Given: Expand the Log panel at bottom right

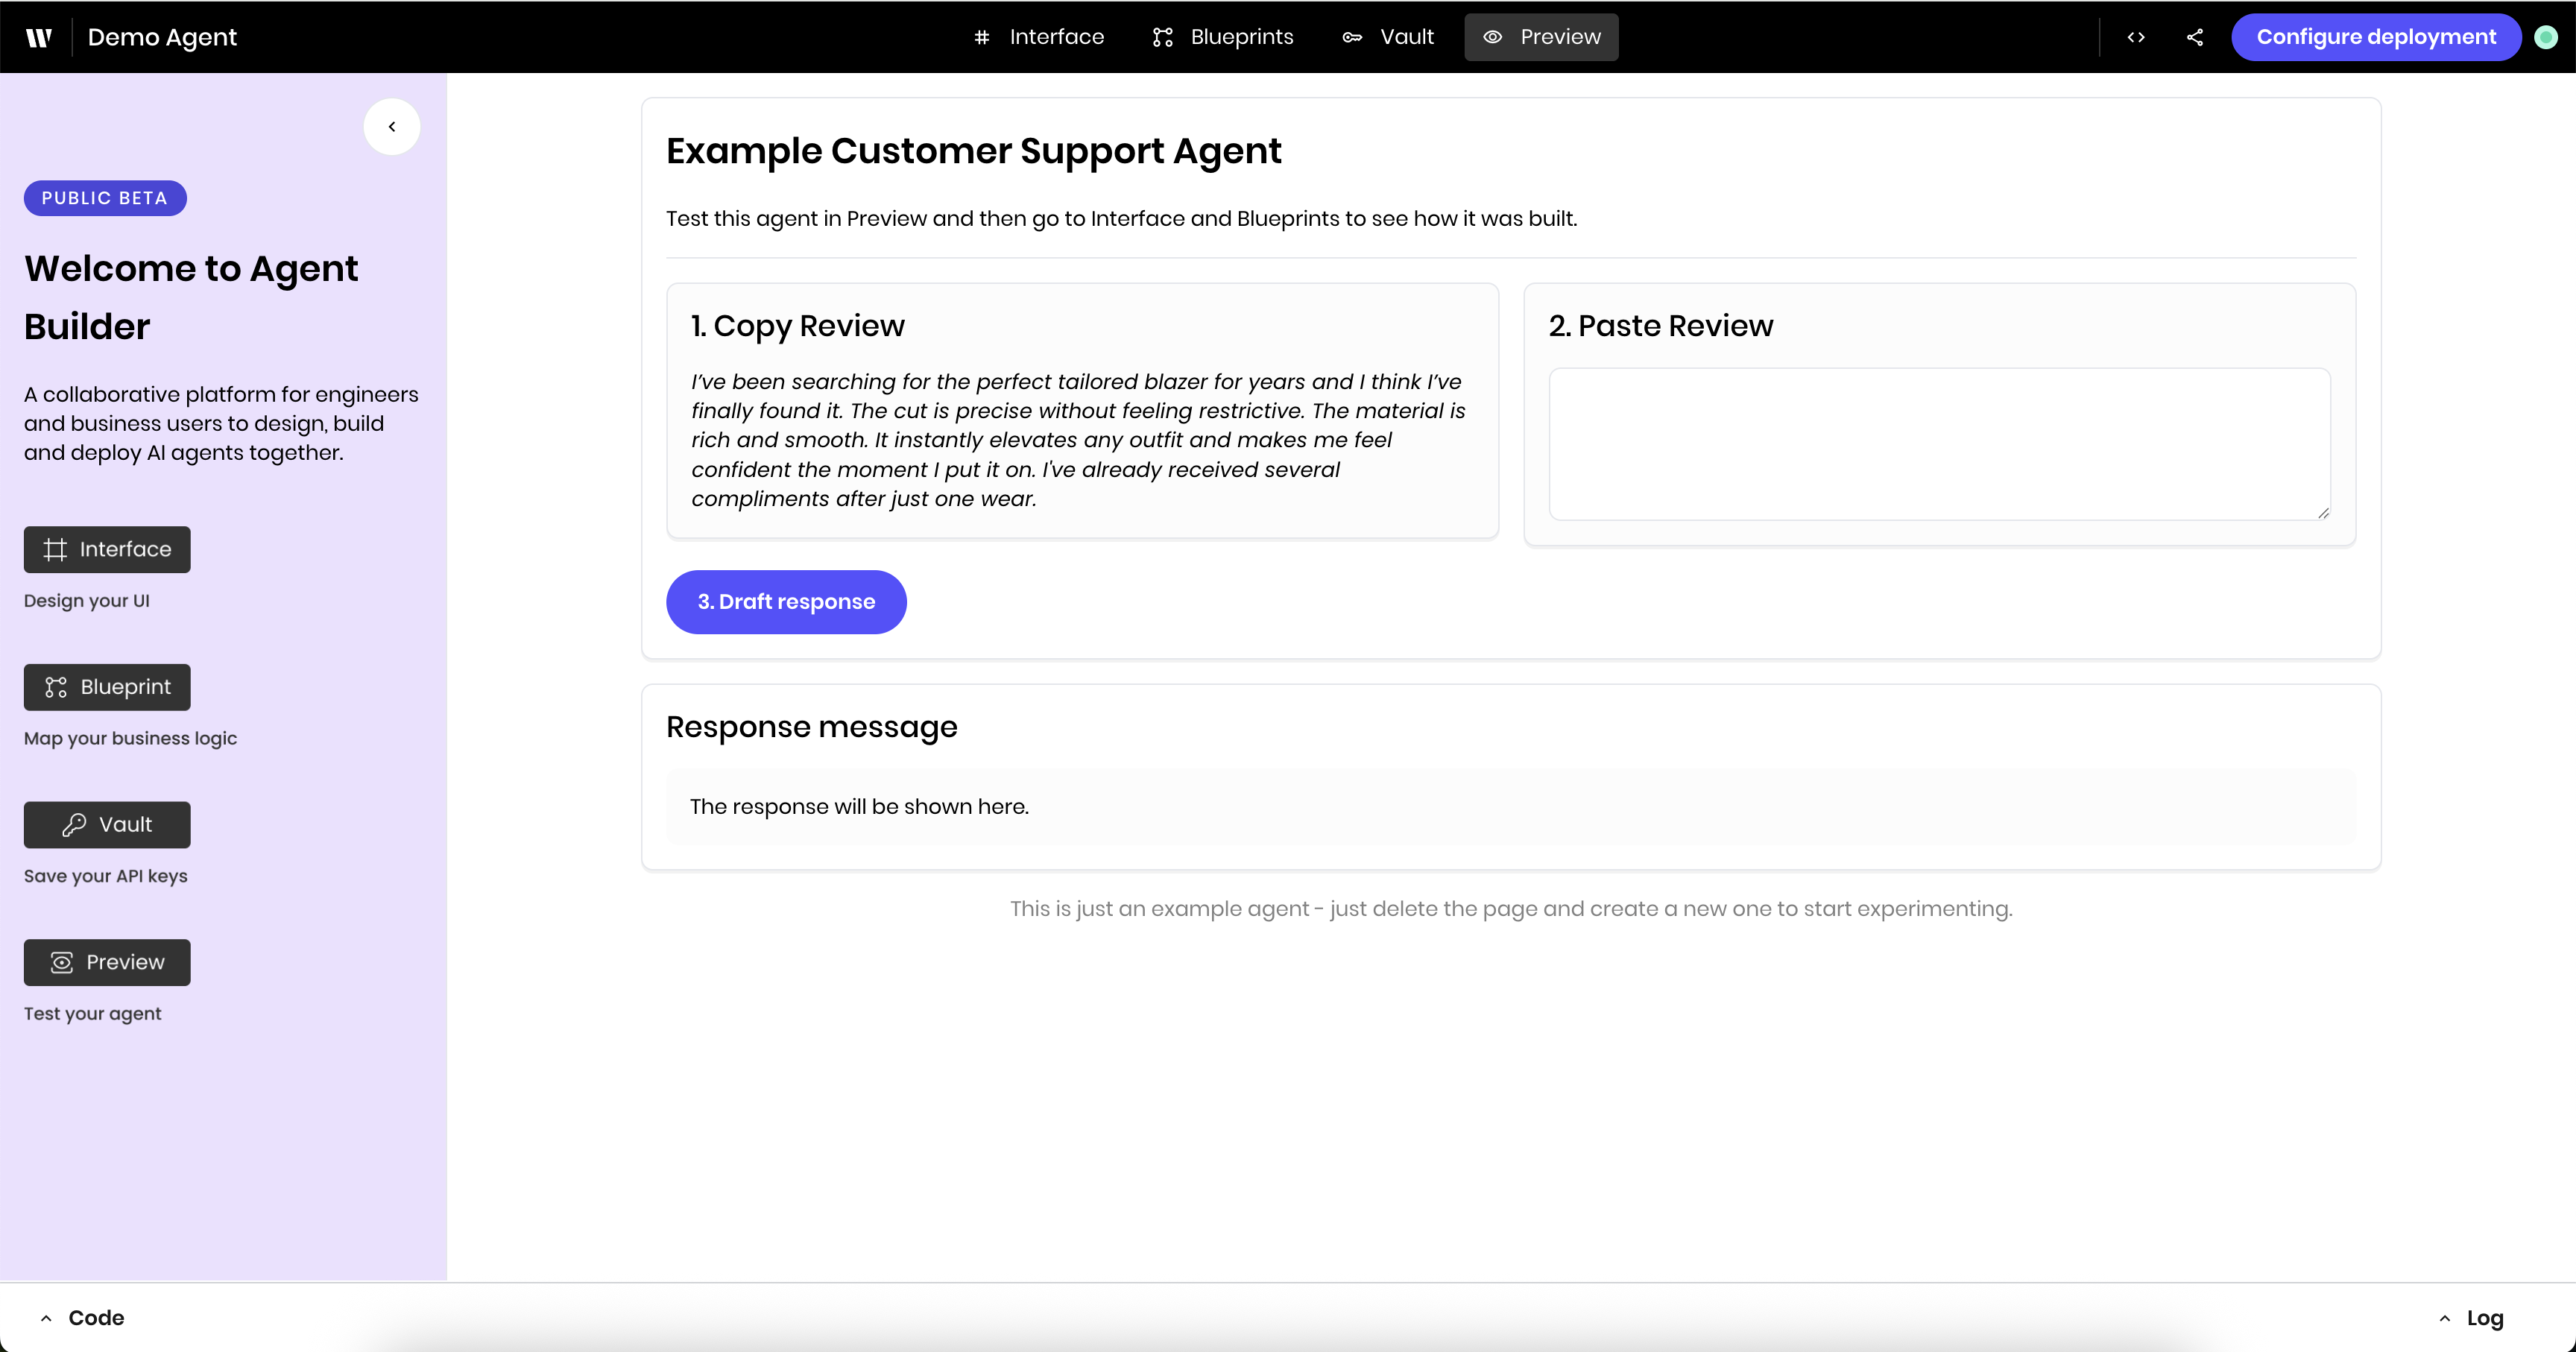Looking at the screenshot, I should [x=2471, y=1318].
